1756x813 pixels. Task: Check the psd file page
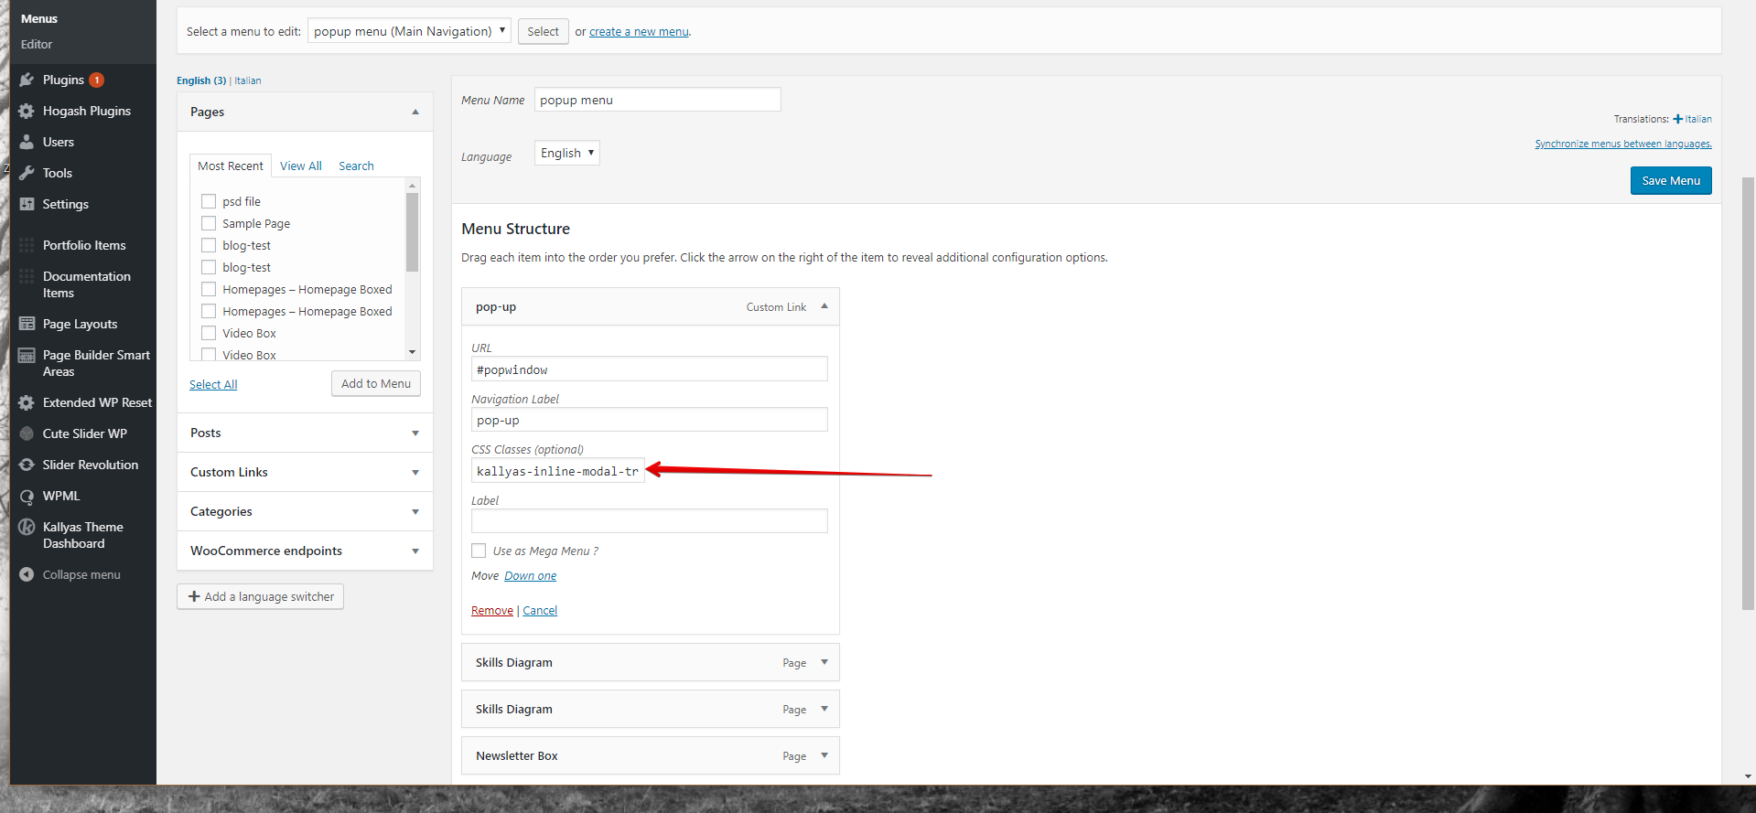pyautogui.click(x=209, y=201)
